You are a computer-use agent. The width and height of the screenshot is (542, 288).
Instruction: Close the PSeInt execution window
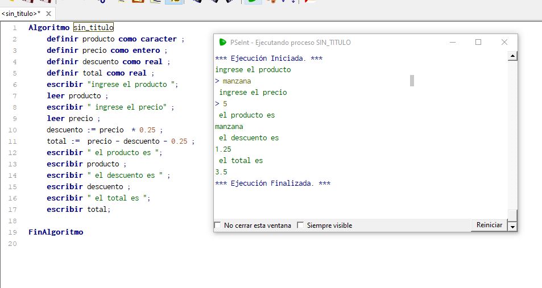click(x=504, y=42)
